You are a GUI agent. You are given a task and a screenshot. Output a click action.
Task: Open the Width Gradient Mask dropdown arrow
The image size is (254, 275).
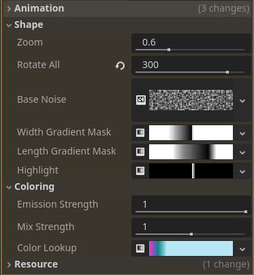point(242,133)
